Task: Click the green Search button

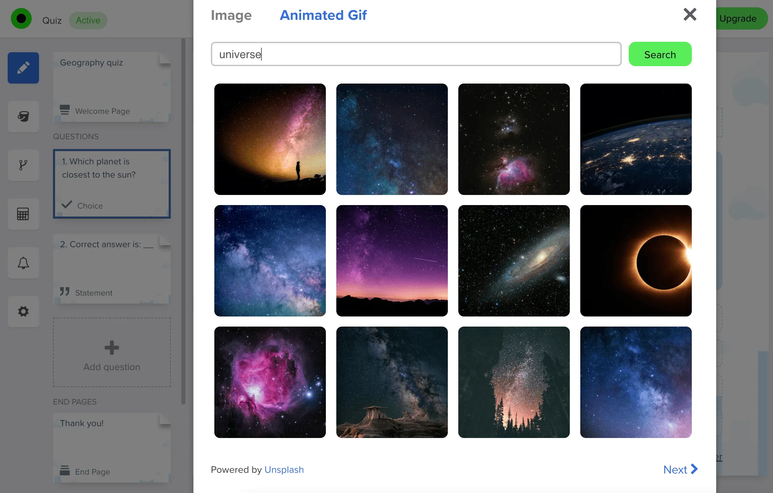Action: 659,54
